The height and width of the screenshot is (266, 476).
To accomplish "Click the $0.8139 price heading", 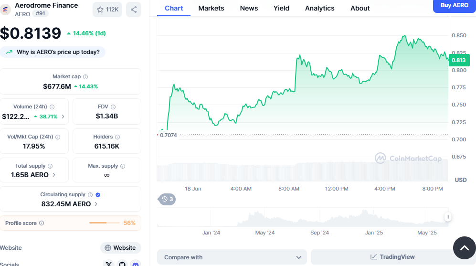I will [x=31, y=33].
